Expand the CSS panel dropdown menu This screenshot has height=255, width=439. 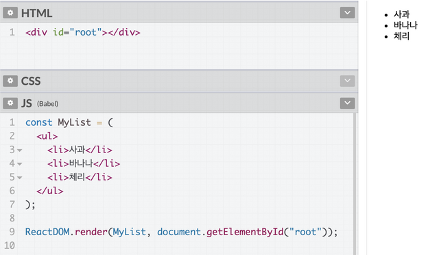[x=347, y=81]
